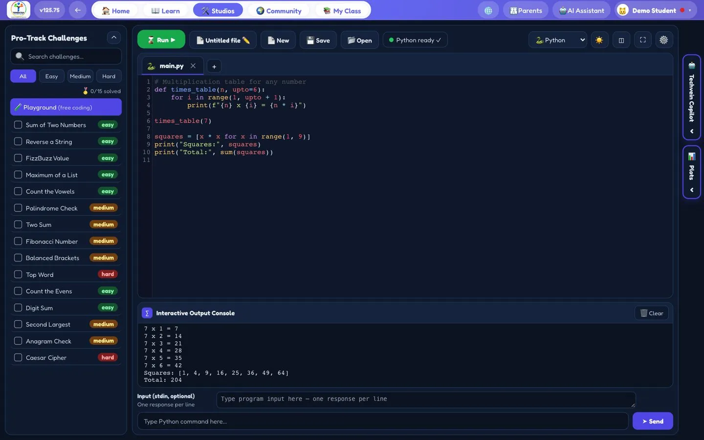The width and height of the screenshot is (704, 440).
Task: Filter challenges by Easy
Action: 51,76
